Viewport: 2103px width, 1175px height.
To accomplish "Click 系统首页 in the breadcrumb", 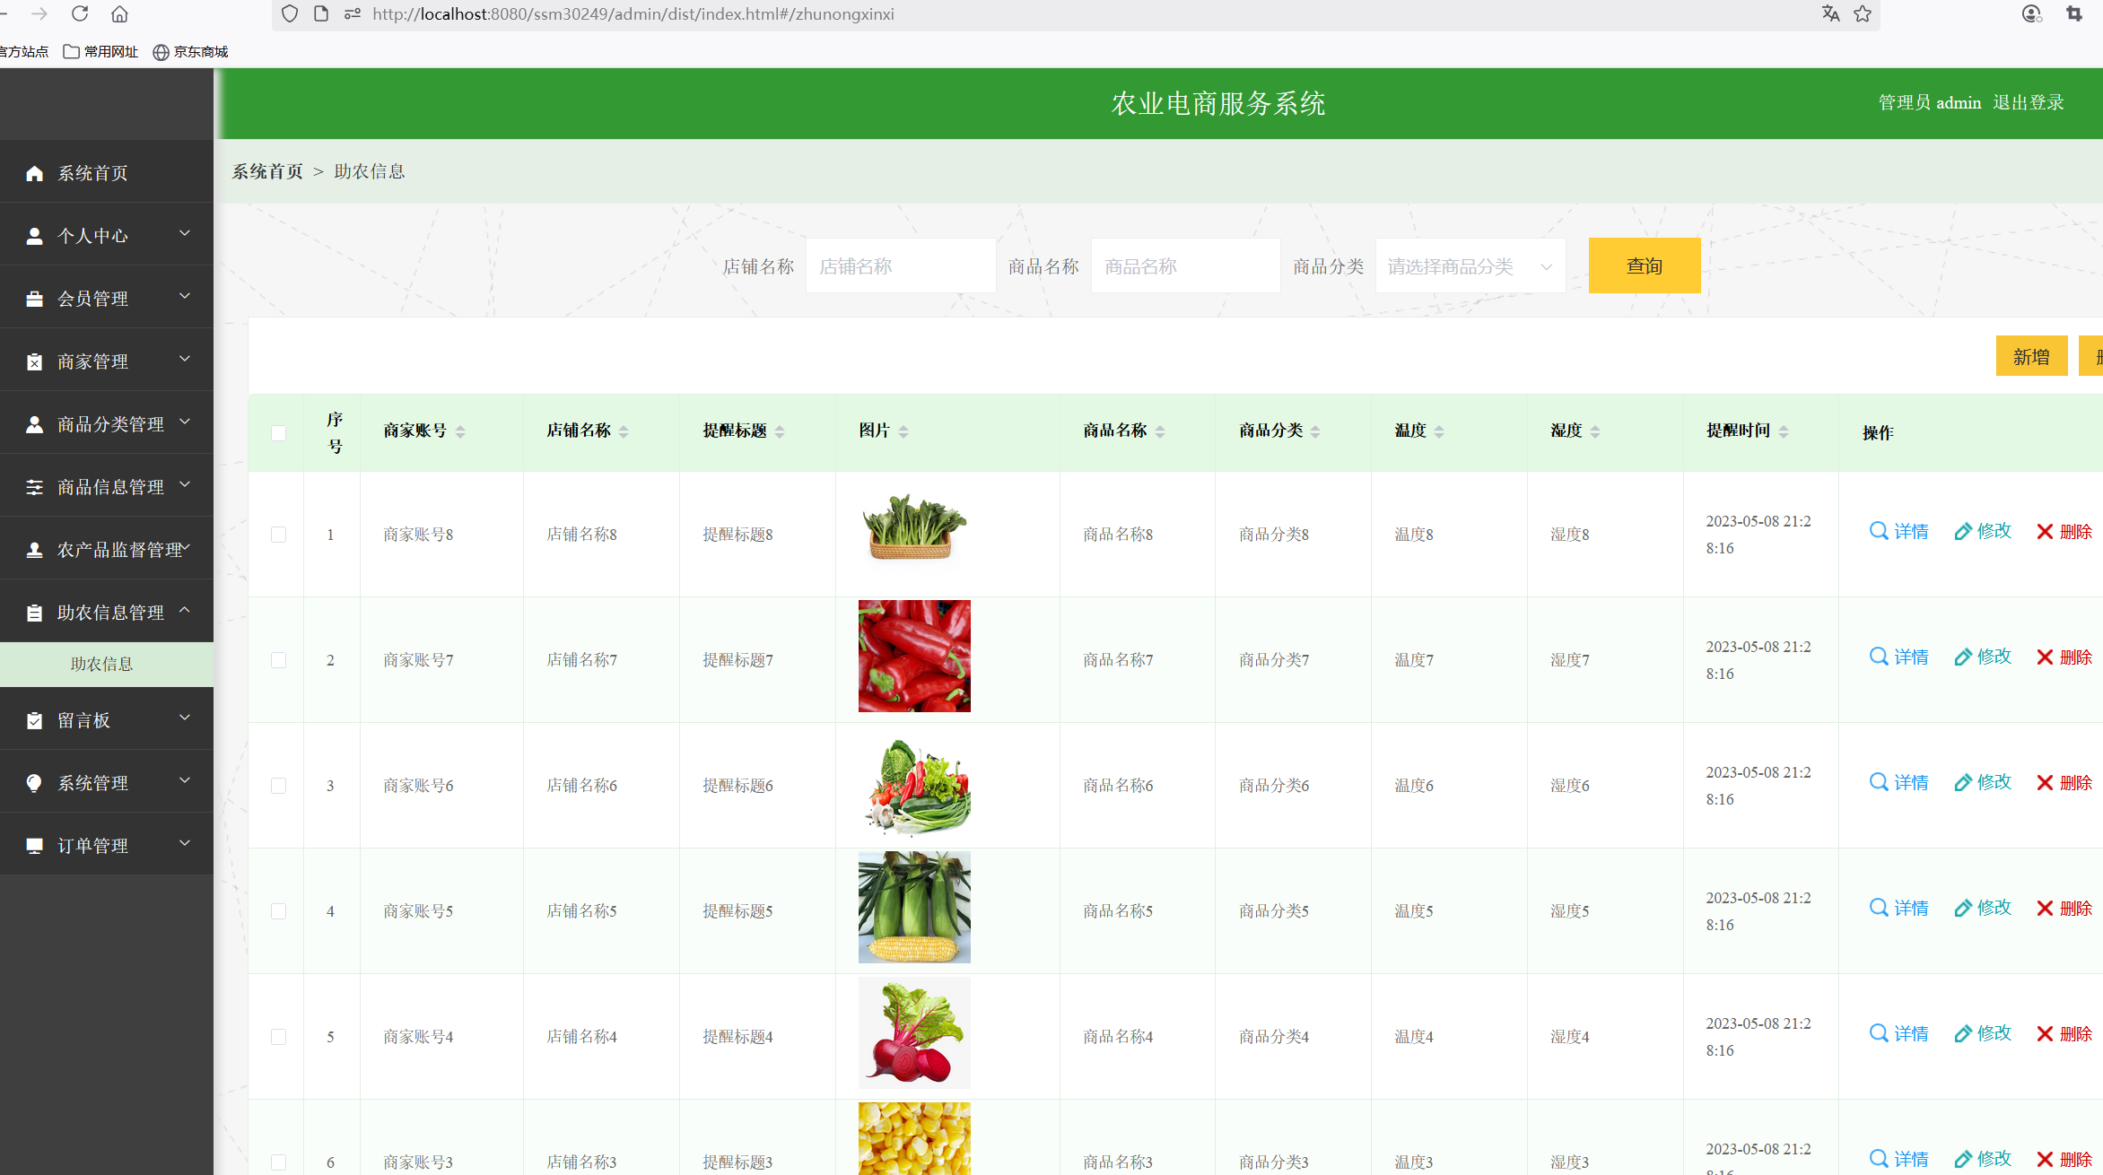I will [x=266, y=170].
